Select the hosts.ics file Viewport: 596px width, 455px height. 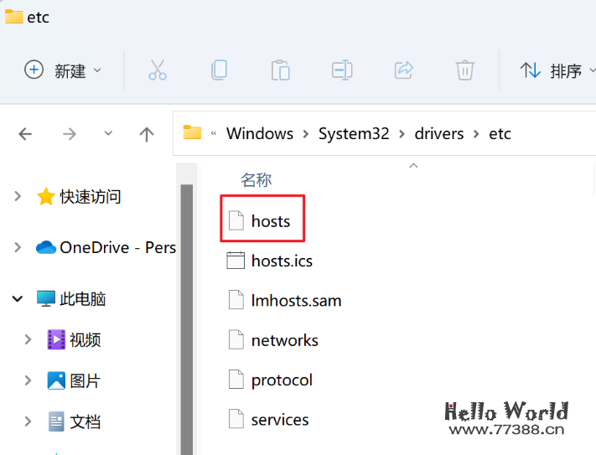269,261
